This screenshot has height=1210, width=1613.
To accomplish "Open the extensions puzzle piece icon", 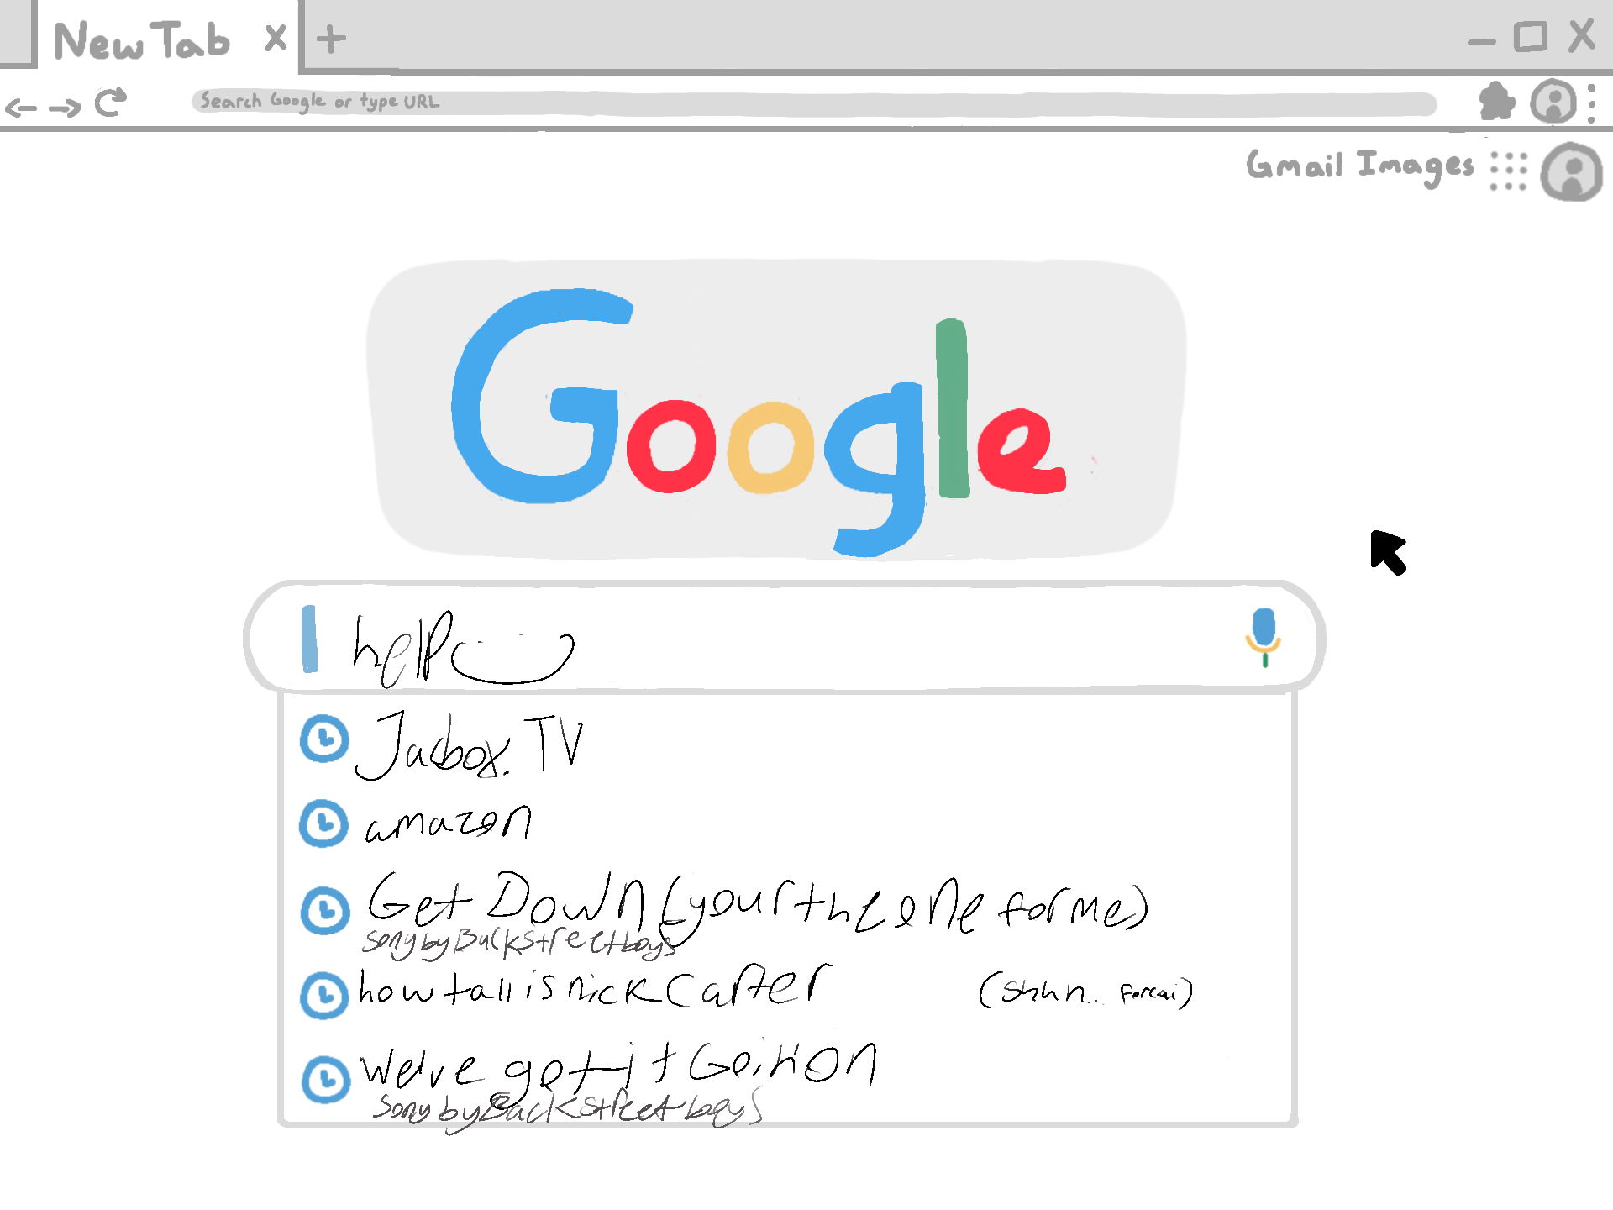I will point(1497,102).
